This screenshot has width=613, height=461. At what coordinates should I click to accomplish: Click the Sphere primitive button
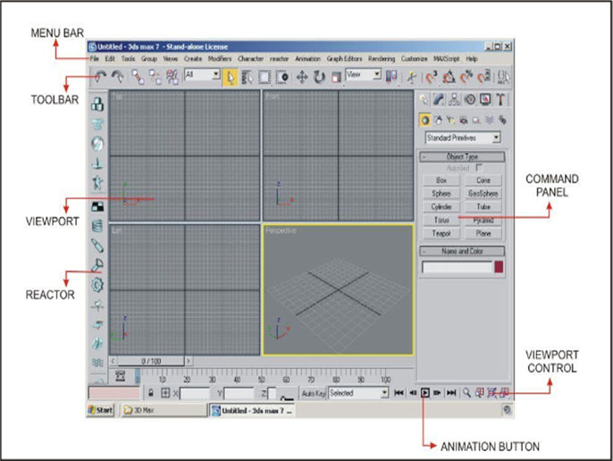pyautogui.click(x=441, y=194)
